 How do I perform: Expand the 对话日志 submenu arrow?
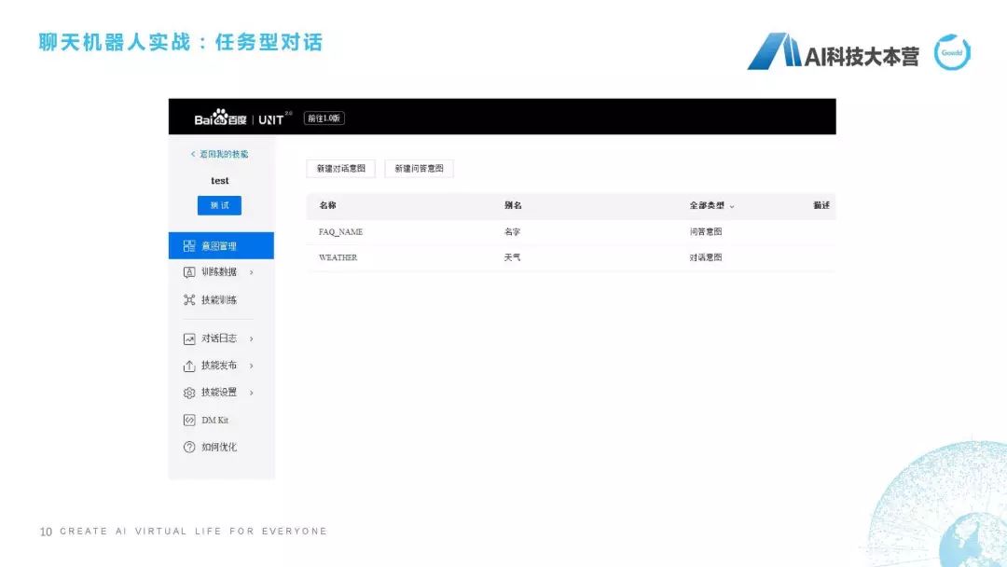point(251,339)
